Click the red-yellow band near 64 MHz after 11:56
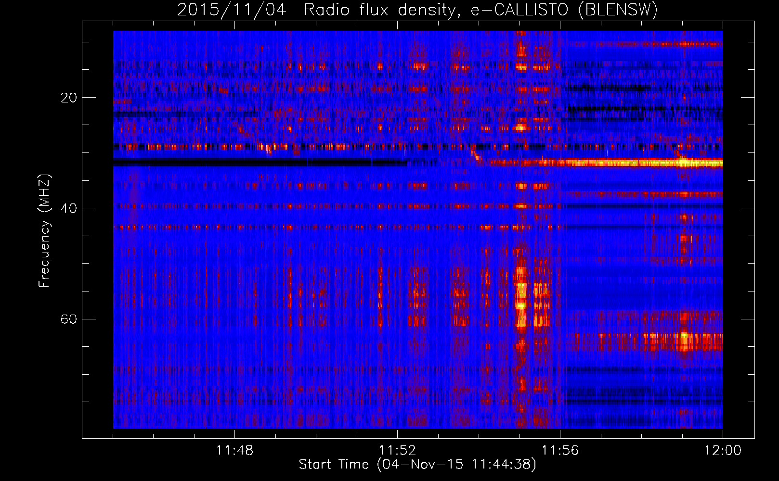The image size is (779, 481). [x=644, y=342]
